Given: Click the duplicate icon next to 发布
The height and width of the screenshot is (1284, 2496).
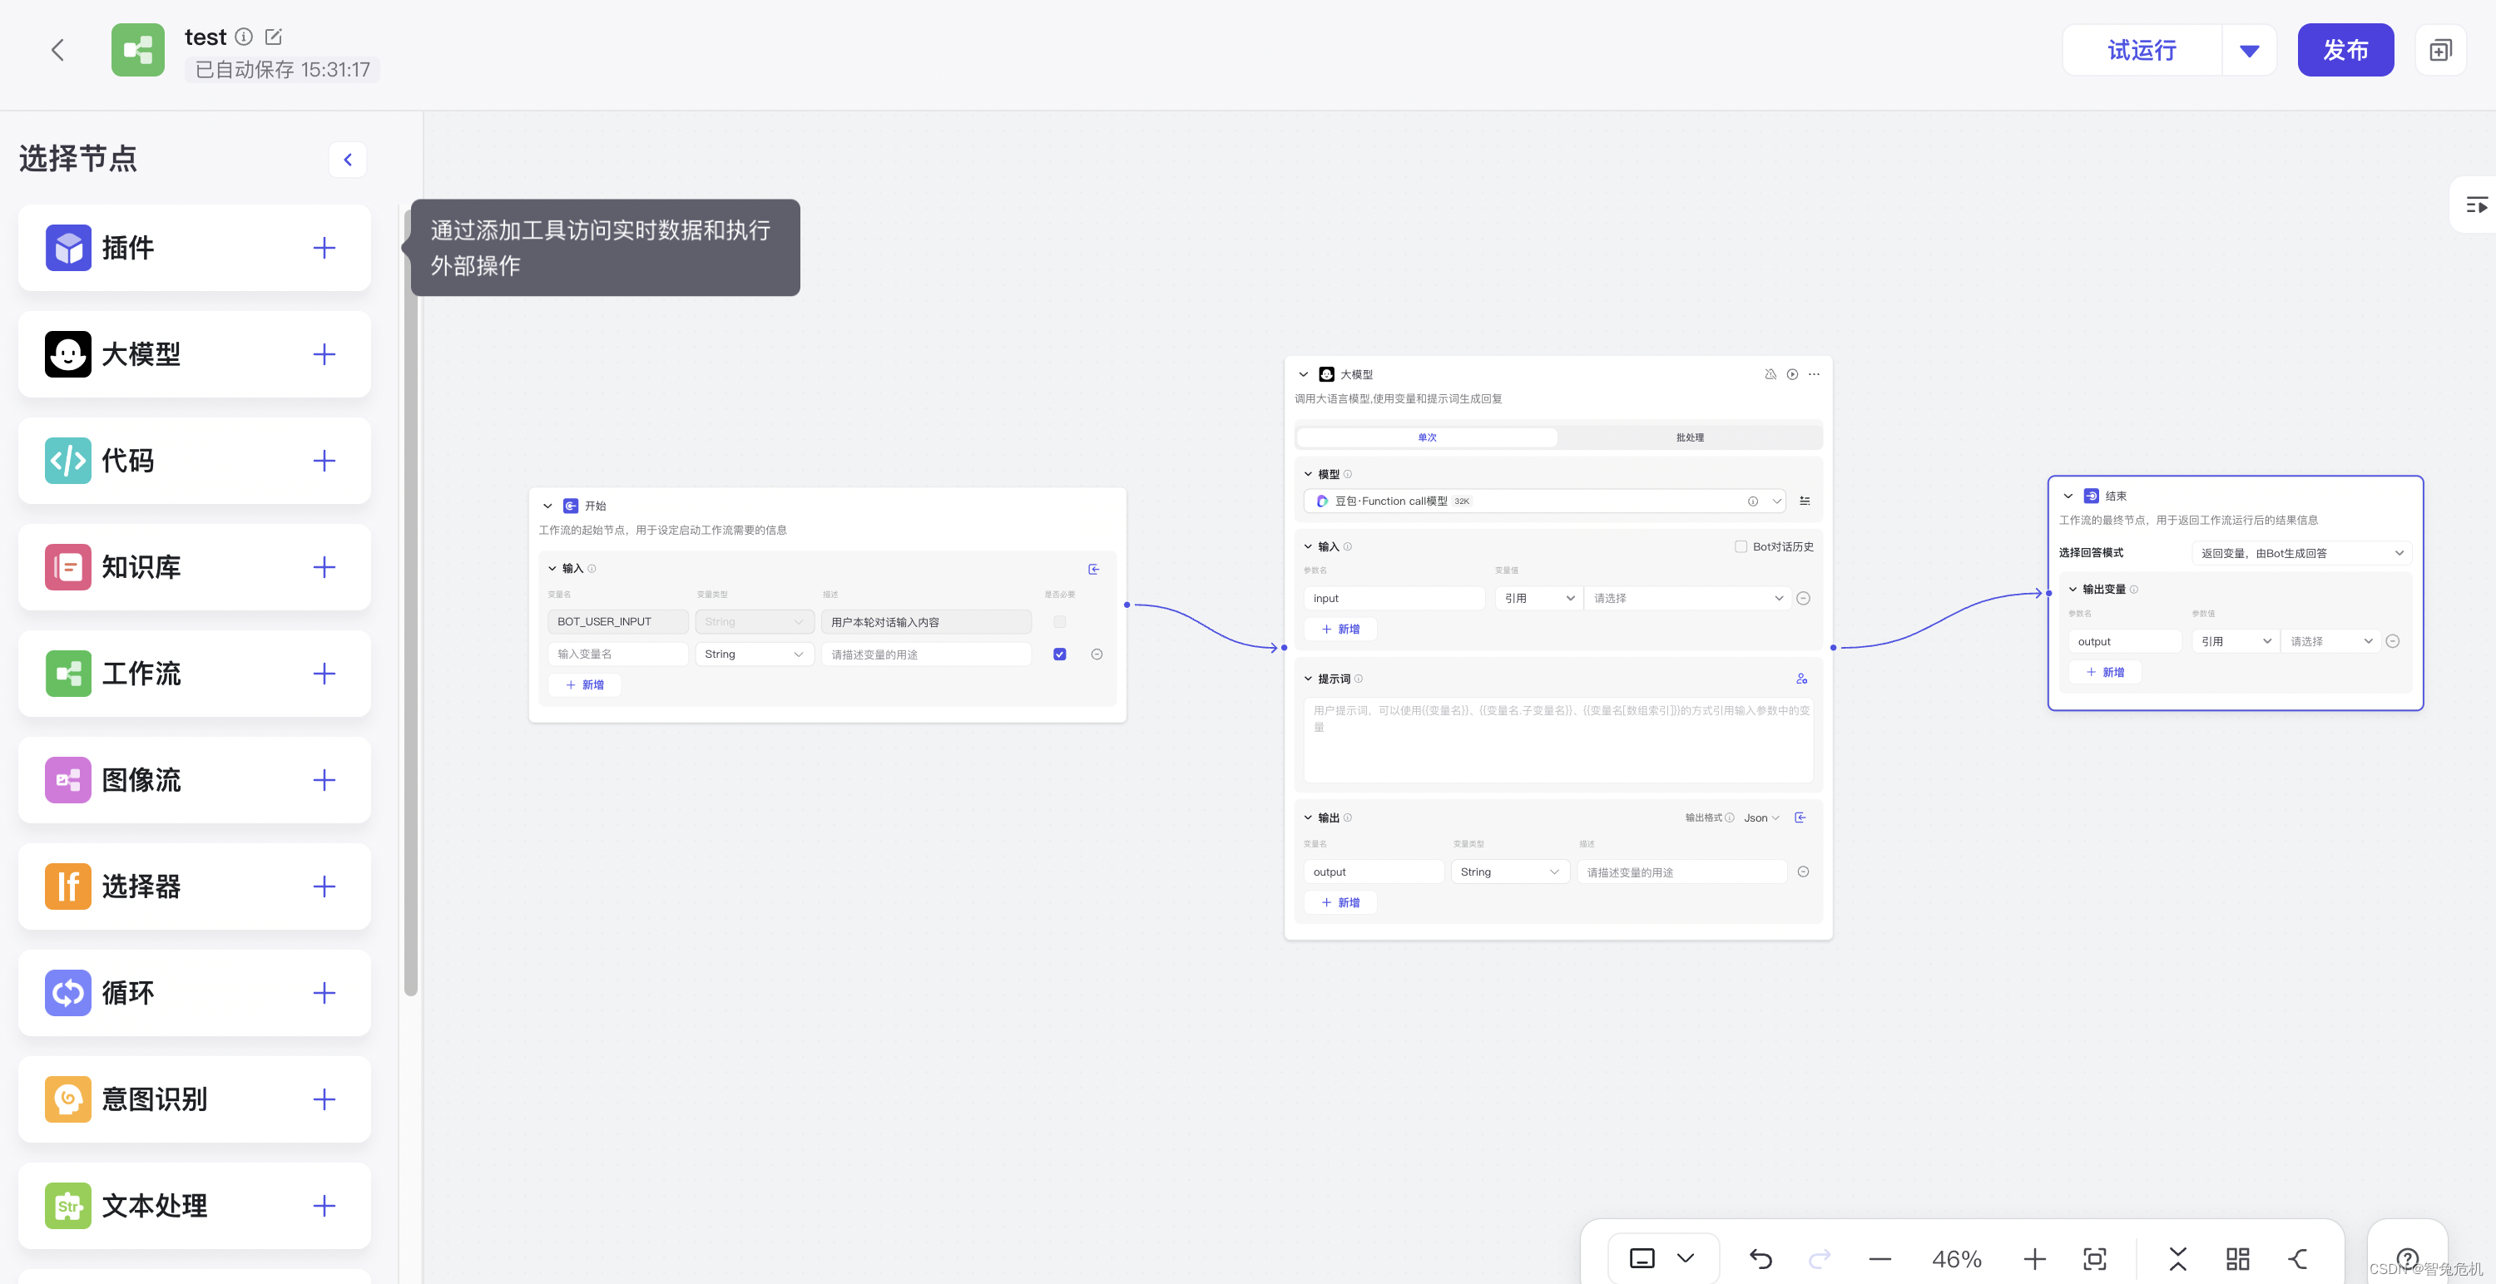Looking at the screenshot, I should tap(2439, 49).
